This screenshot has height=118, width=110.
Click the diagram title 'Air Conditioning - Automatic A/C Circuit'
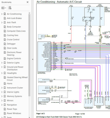click(59, 2)
